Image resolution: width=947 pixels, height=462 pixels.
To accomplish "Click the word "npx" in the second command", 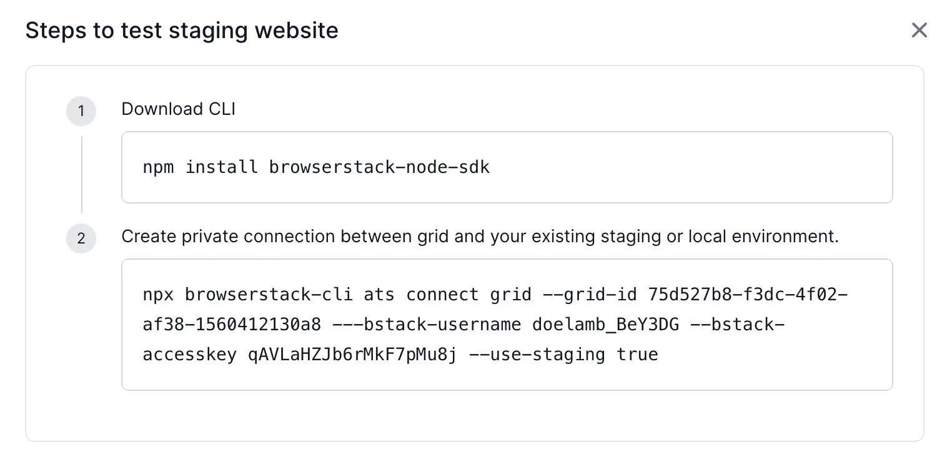I will pyautogui.click(x=158, y=294).
